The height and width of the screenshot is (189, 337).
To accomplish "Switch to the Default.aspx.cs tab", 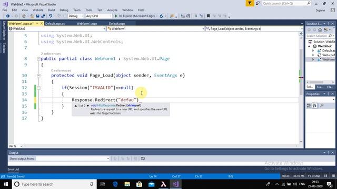I will pyautogui.click(x=55, y=24).
